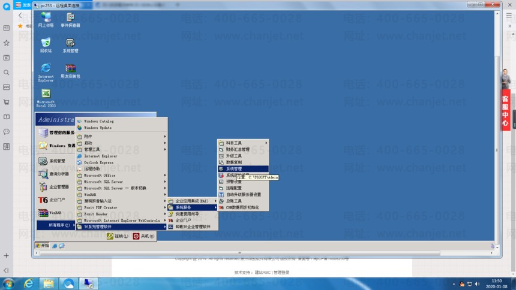Image resolution: width=516 pixels, height=290 pixels.
Task: Open 系统管理 pinned Start item
Action: pyautogui.click(x=55, y=161)
